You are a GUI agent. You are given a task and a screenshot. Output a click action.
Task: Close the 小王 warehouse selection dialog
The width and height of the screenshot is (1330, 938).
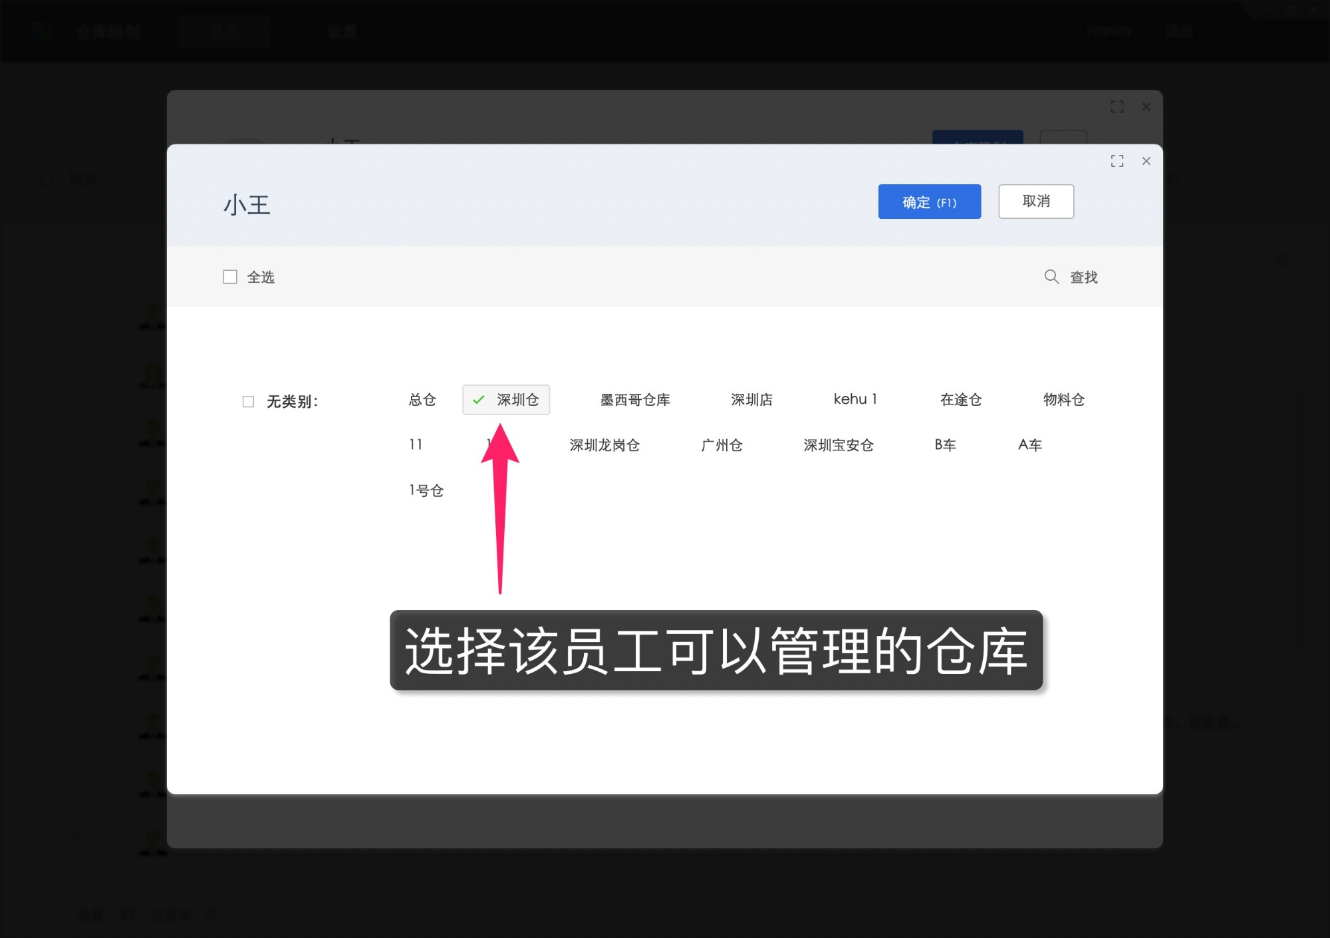coord(1146,161)
